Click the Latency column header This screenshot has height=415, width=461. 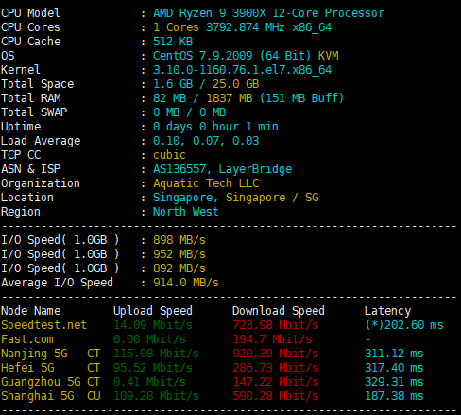pyautogui.click(x=387, y=311)
